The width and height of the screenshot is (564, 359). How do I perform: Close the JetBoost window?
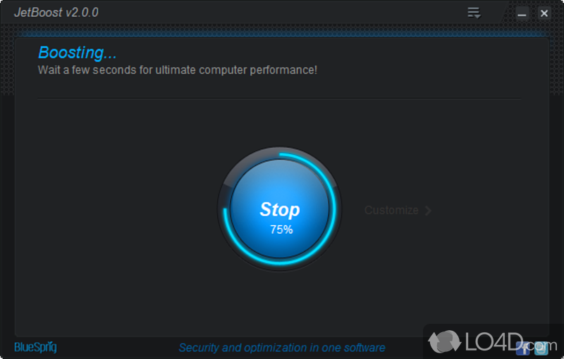point(544,13)
